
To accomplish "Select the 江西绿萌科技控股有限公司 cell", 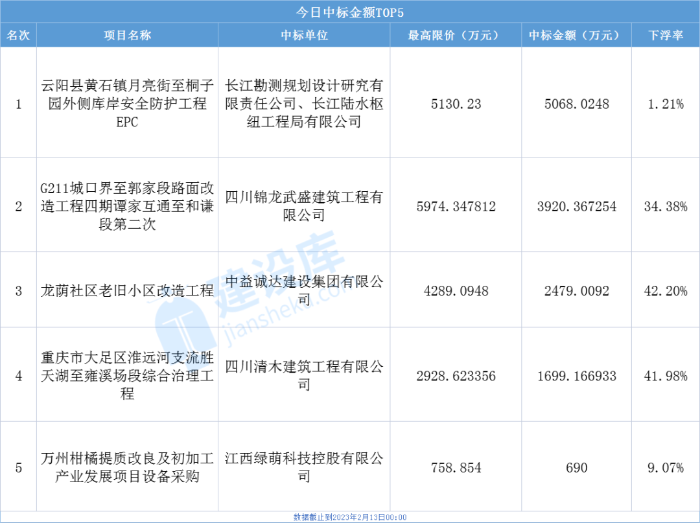I will [304, 467].
